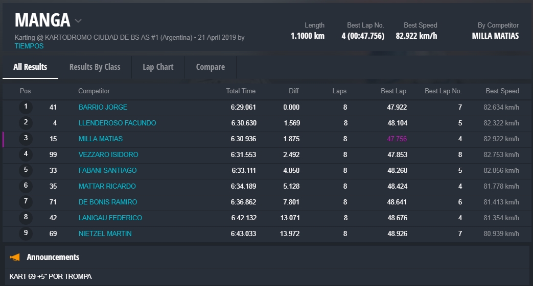Open FABANI SANTIAGO results link
The image size is (533, 286).
pos(107,170)
